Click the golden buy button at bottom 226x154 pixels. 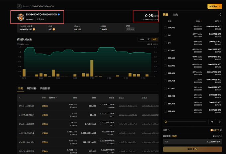pyautogui.click(x=192, y=149)
